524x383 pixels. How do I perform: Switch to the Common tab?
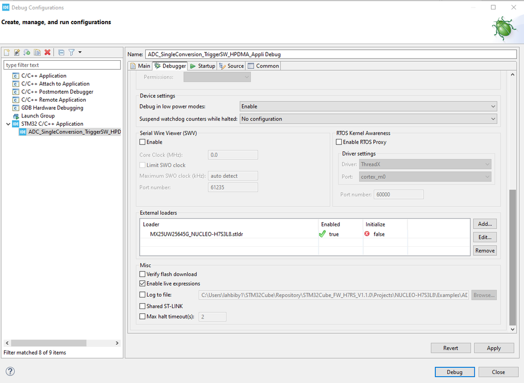263,66
